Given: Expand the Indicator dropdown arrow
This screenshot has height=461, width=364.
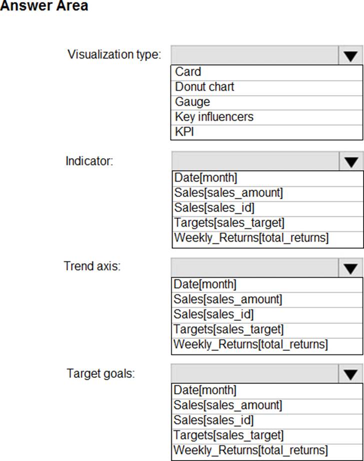Looking at the screenshot, I should tap(350, 162).
